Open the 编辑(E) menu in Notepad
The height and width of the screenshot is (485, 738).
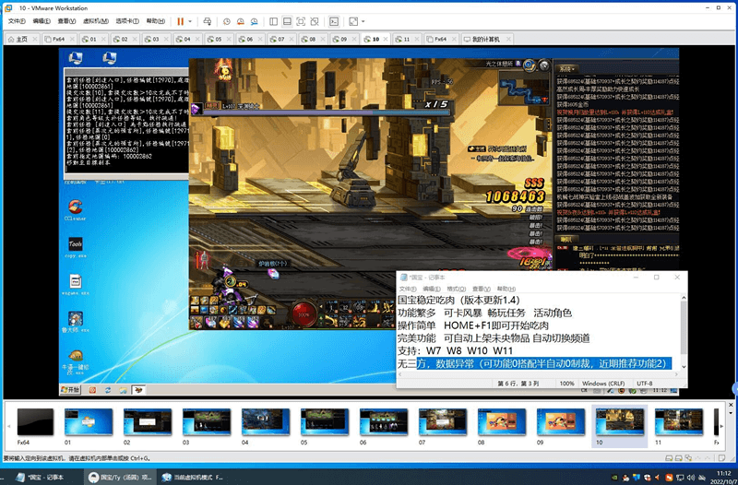pos(431,289)
